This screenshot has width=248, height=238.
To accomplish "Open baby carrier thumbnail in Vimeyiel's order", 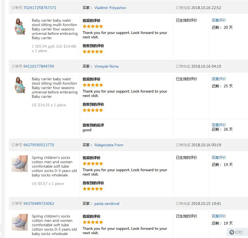I will (20, 85).
